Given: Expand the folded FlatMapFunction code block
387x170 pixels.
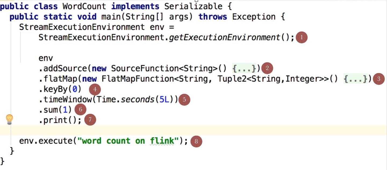Looking at the screenshot, I should [355, 79].
